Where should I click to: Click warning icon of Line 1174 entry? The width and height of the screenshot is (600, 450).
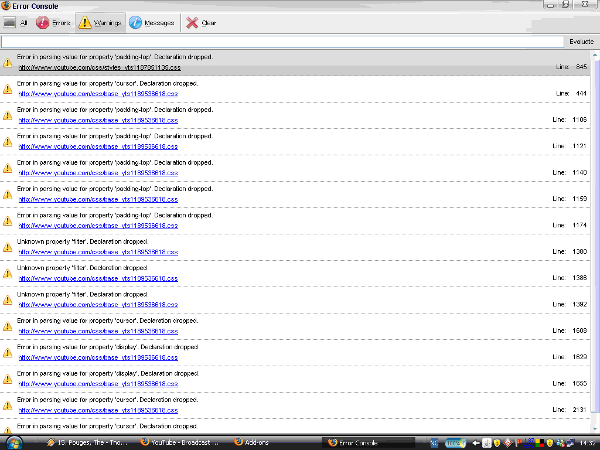(8, 221)
